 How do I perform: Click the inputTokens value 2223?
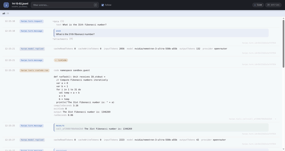coord(122,140)
